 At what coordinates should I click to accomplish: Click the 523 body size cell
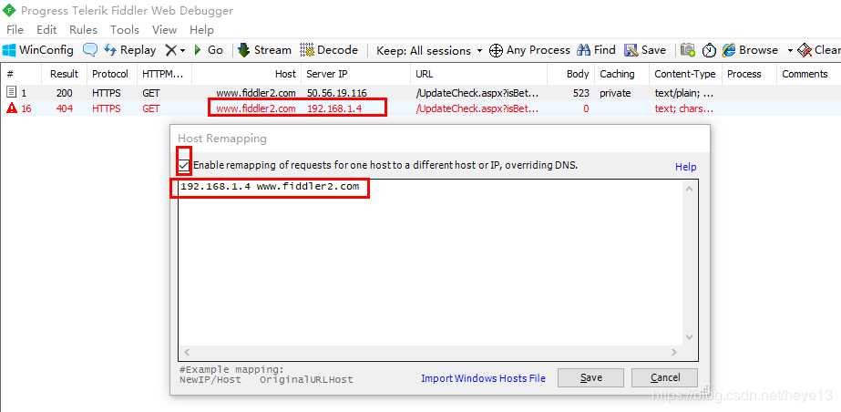pyautogui.click(x=581, y=93)
